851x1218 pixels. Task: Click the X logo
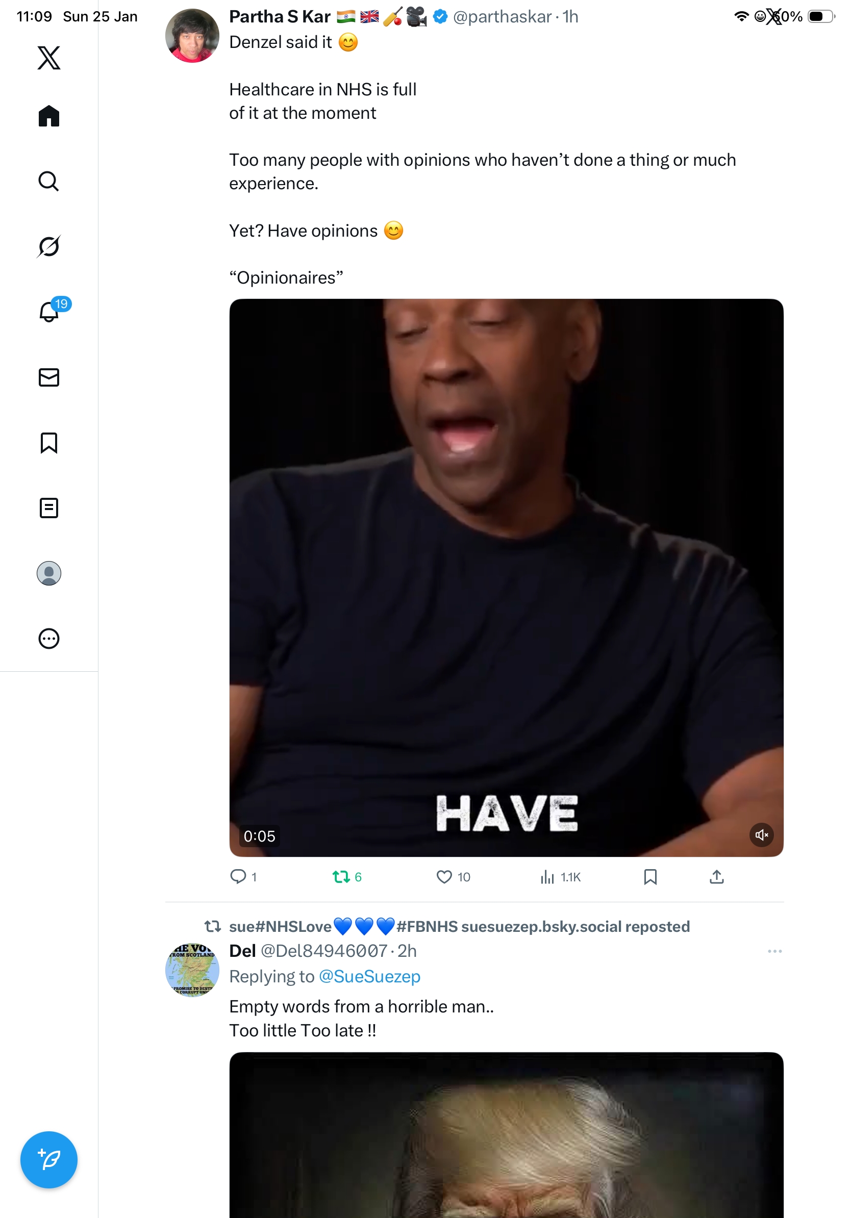coord(49,58)
